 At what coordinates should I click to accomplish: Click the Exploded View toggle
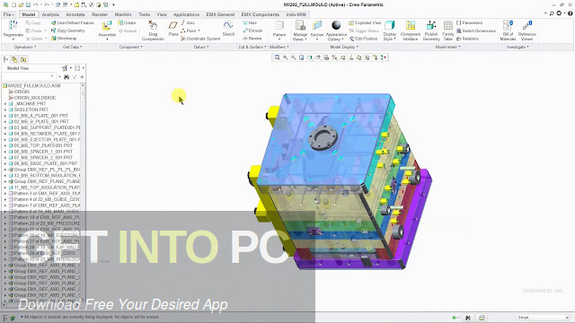[x=365, y=22]
